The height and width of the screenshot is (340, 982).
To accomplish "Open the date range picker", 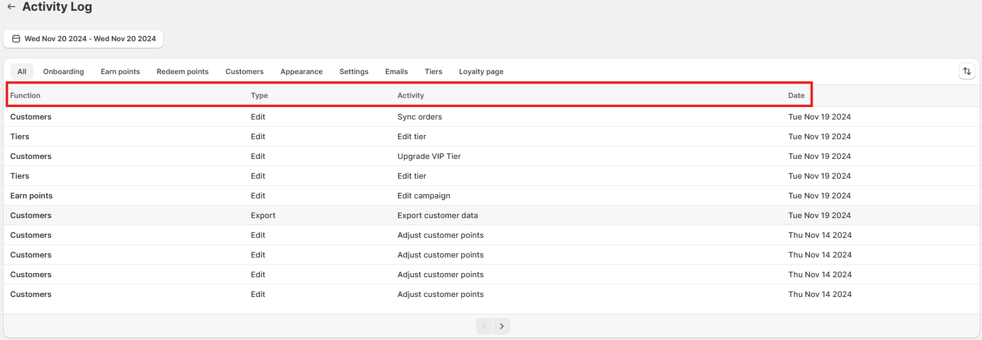I will (84, 39).
